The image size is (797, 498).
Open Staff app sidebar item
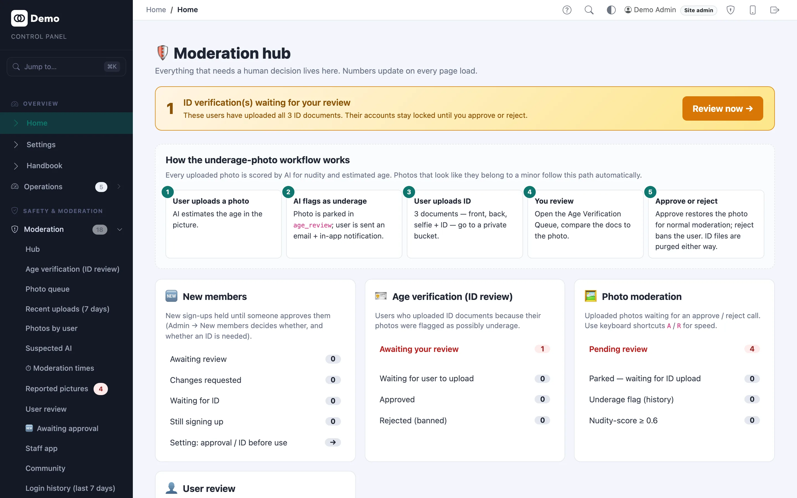click(x=42, y=448)
